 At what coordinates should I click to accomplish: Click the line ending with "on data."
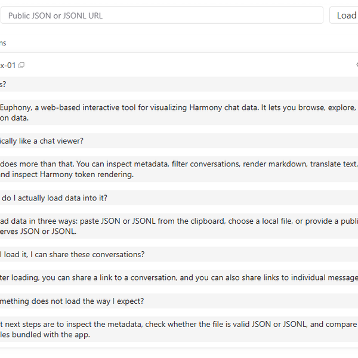pyautogui.click(x=14, y=118)
